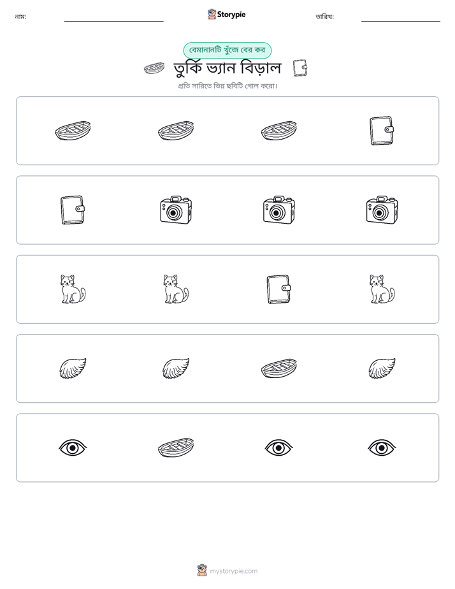Viewport: 455px width, 589px height.
Task: Click the rightmost cat in row three
Action: [382, 289]
